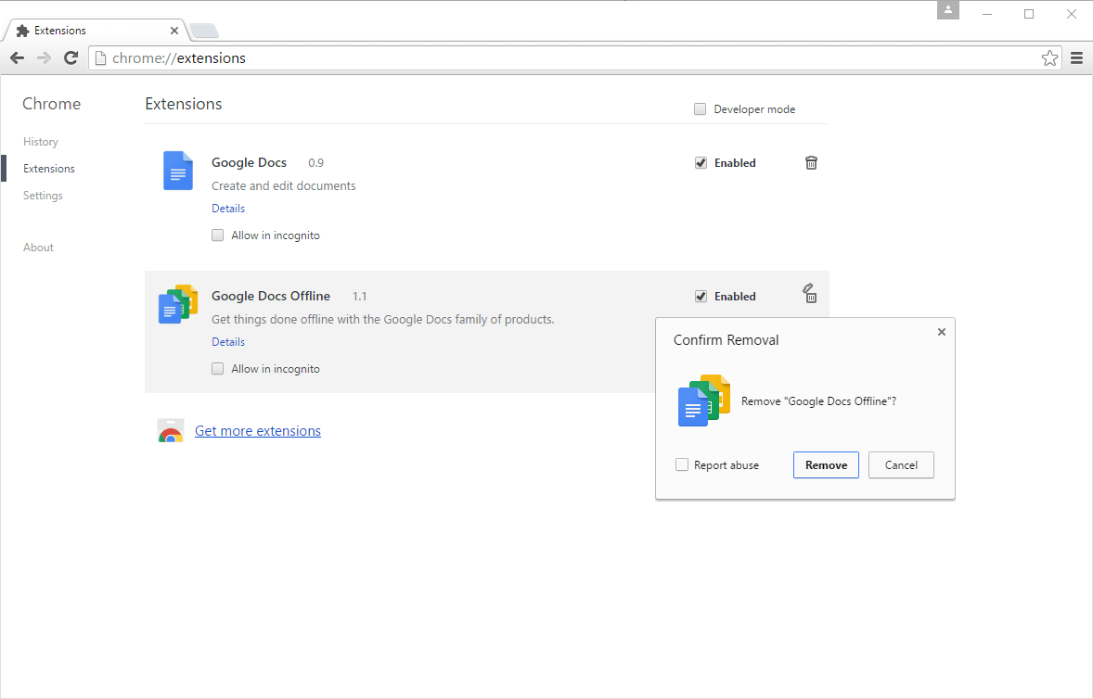The width and height of the screenshot is (1093, 699).
Task: Reload the extensions page
Action: pos(71,58)
